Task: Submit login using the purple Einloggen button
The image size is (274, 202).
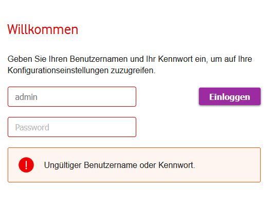Action: pyautogui.click(x=230, y=96)
